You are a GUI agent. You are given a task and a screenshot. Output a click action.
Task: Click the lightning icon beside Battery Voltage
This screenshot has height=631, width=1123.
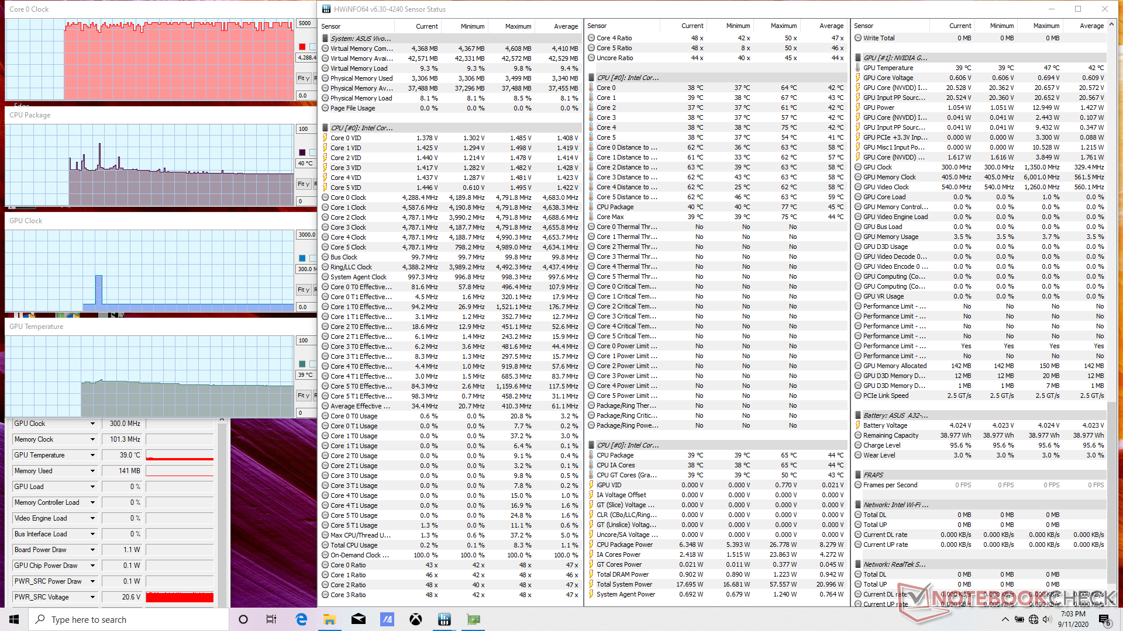tap(858, 425)
